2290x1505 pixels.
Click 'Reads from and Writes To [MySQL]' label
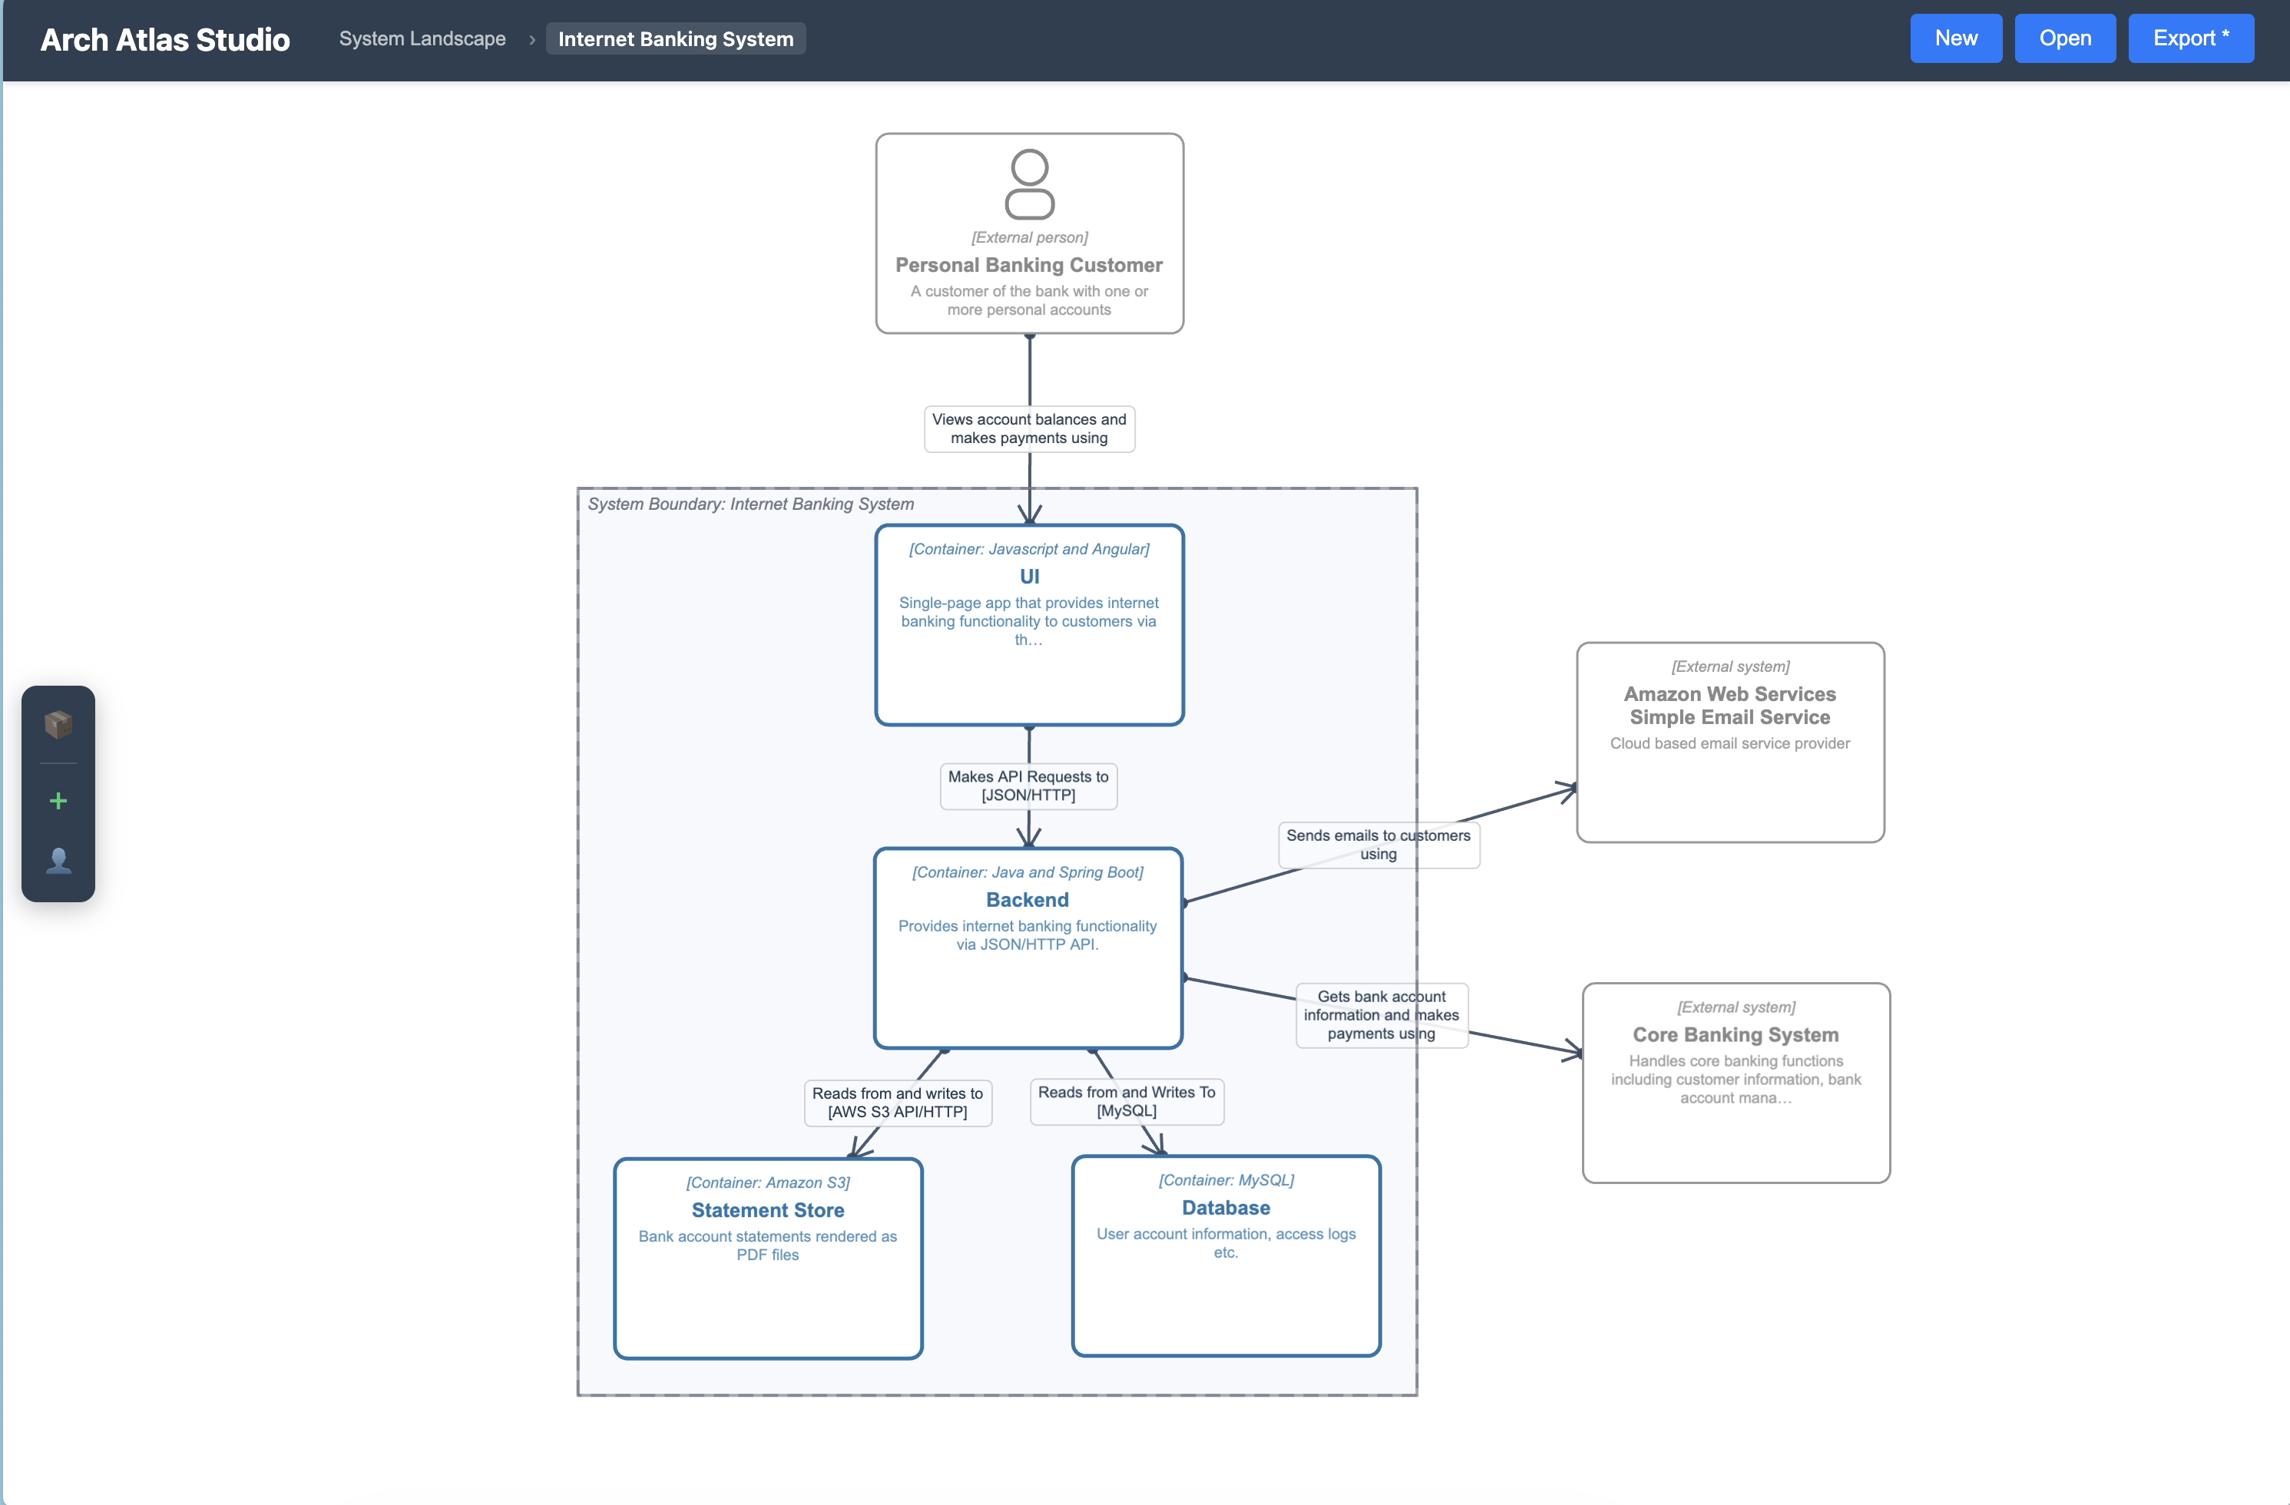[x=1127, y=1101]
